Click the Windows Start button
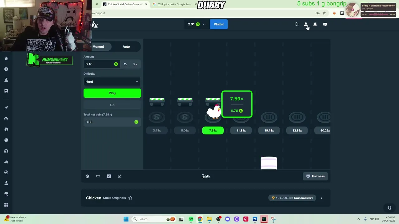Viewport: 399px width, 224px height. pos(126,219)
